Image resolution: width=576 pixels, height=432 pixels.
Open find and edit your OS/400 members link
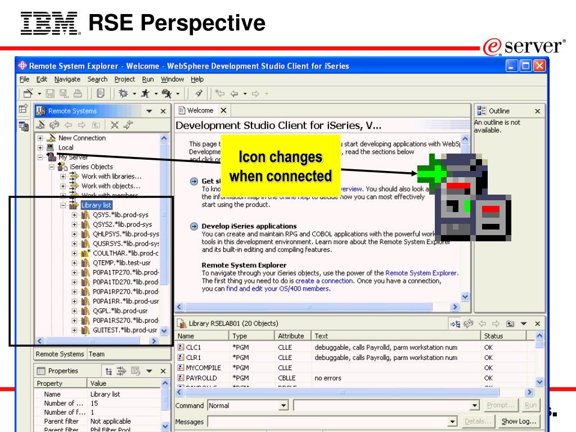tap(277, 289)
